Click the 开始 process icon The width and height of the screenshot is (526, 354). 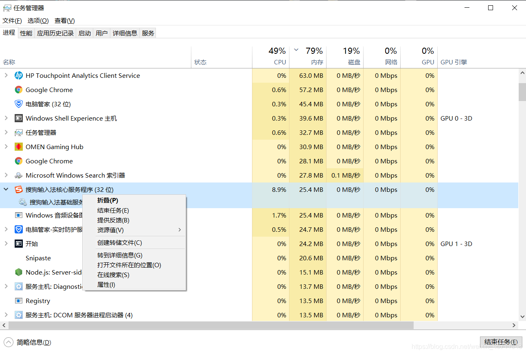point(18,244)
